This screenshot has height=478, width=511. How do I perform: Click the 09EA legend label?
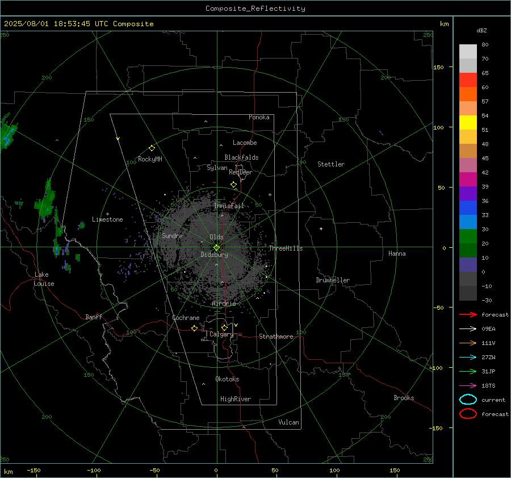pyautogui.click(x=488, y=329)
